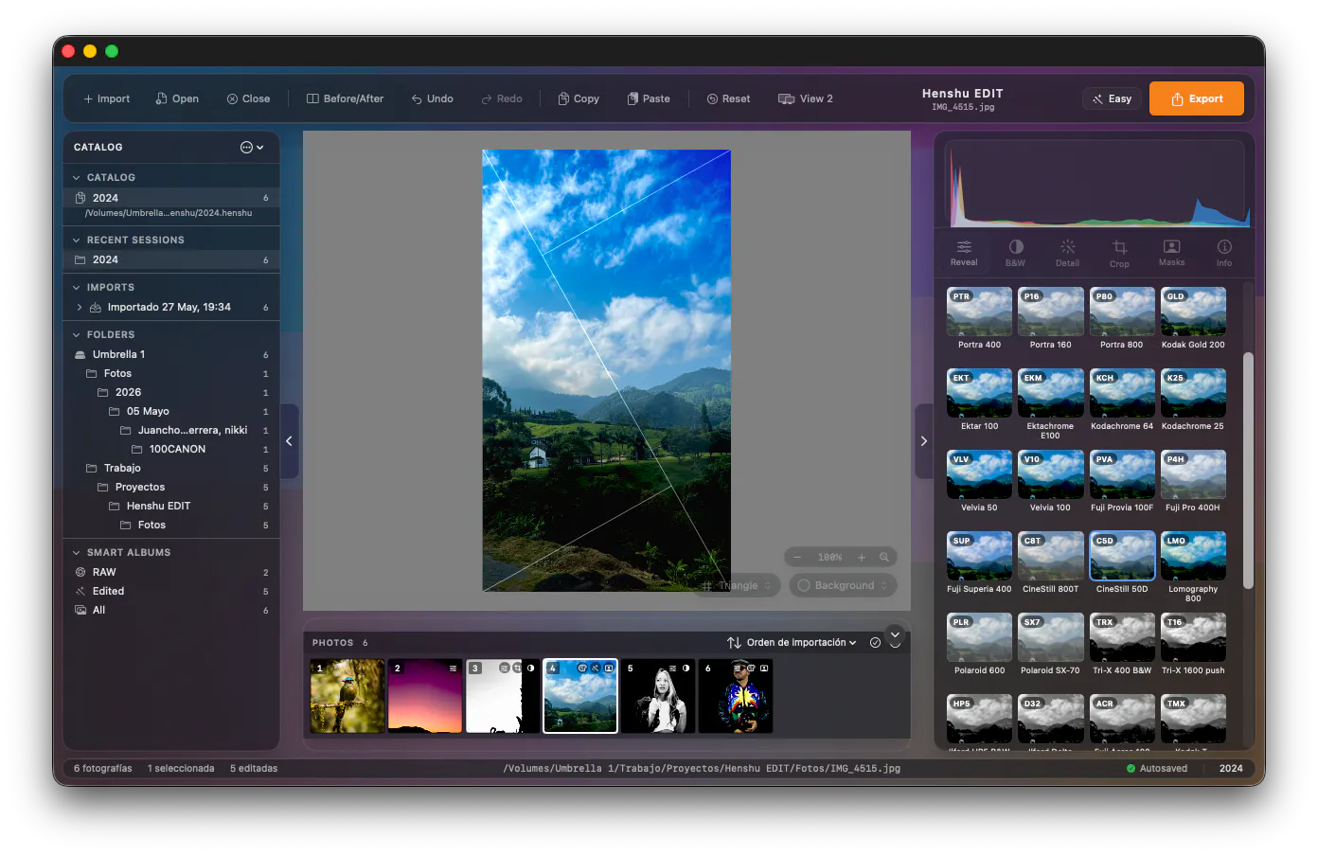The image size is (1318, 856).
Task: Copy the current edit settings
Action: click(x=579, y=98)
